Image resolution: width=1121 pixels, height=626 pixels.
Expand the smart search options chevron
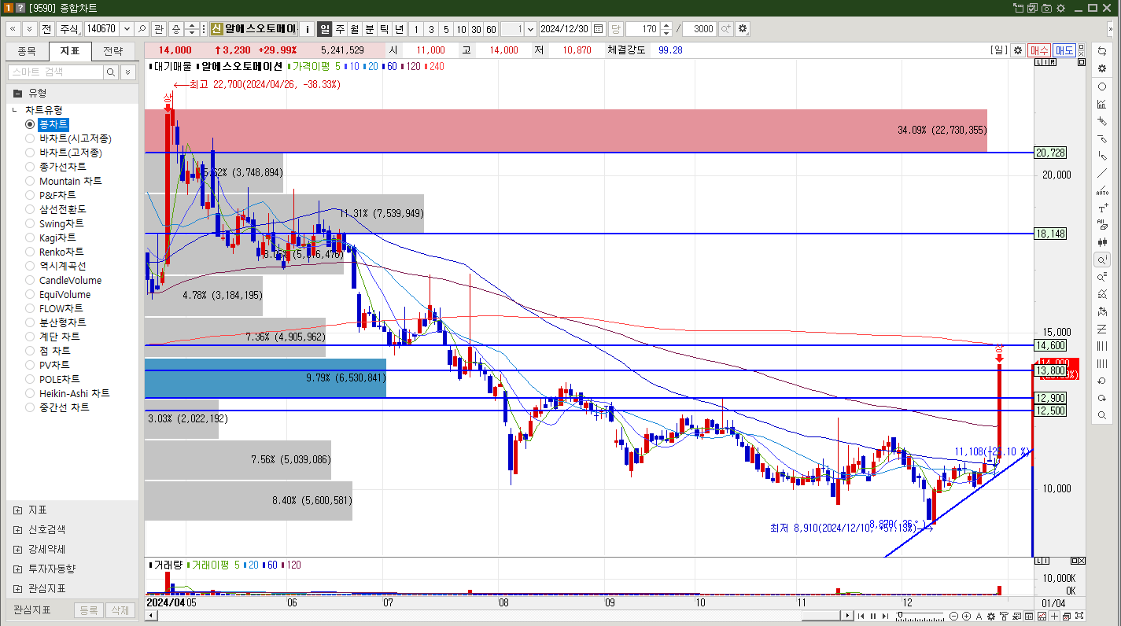(x=127, y=72)
